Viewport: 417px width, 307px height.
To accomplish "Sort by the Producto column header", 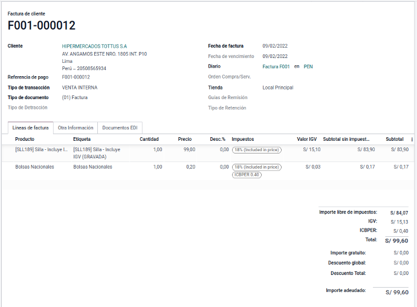I will tap(25, 139).
